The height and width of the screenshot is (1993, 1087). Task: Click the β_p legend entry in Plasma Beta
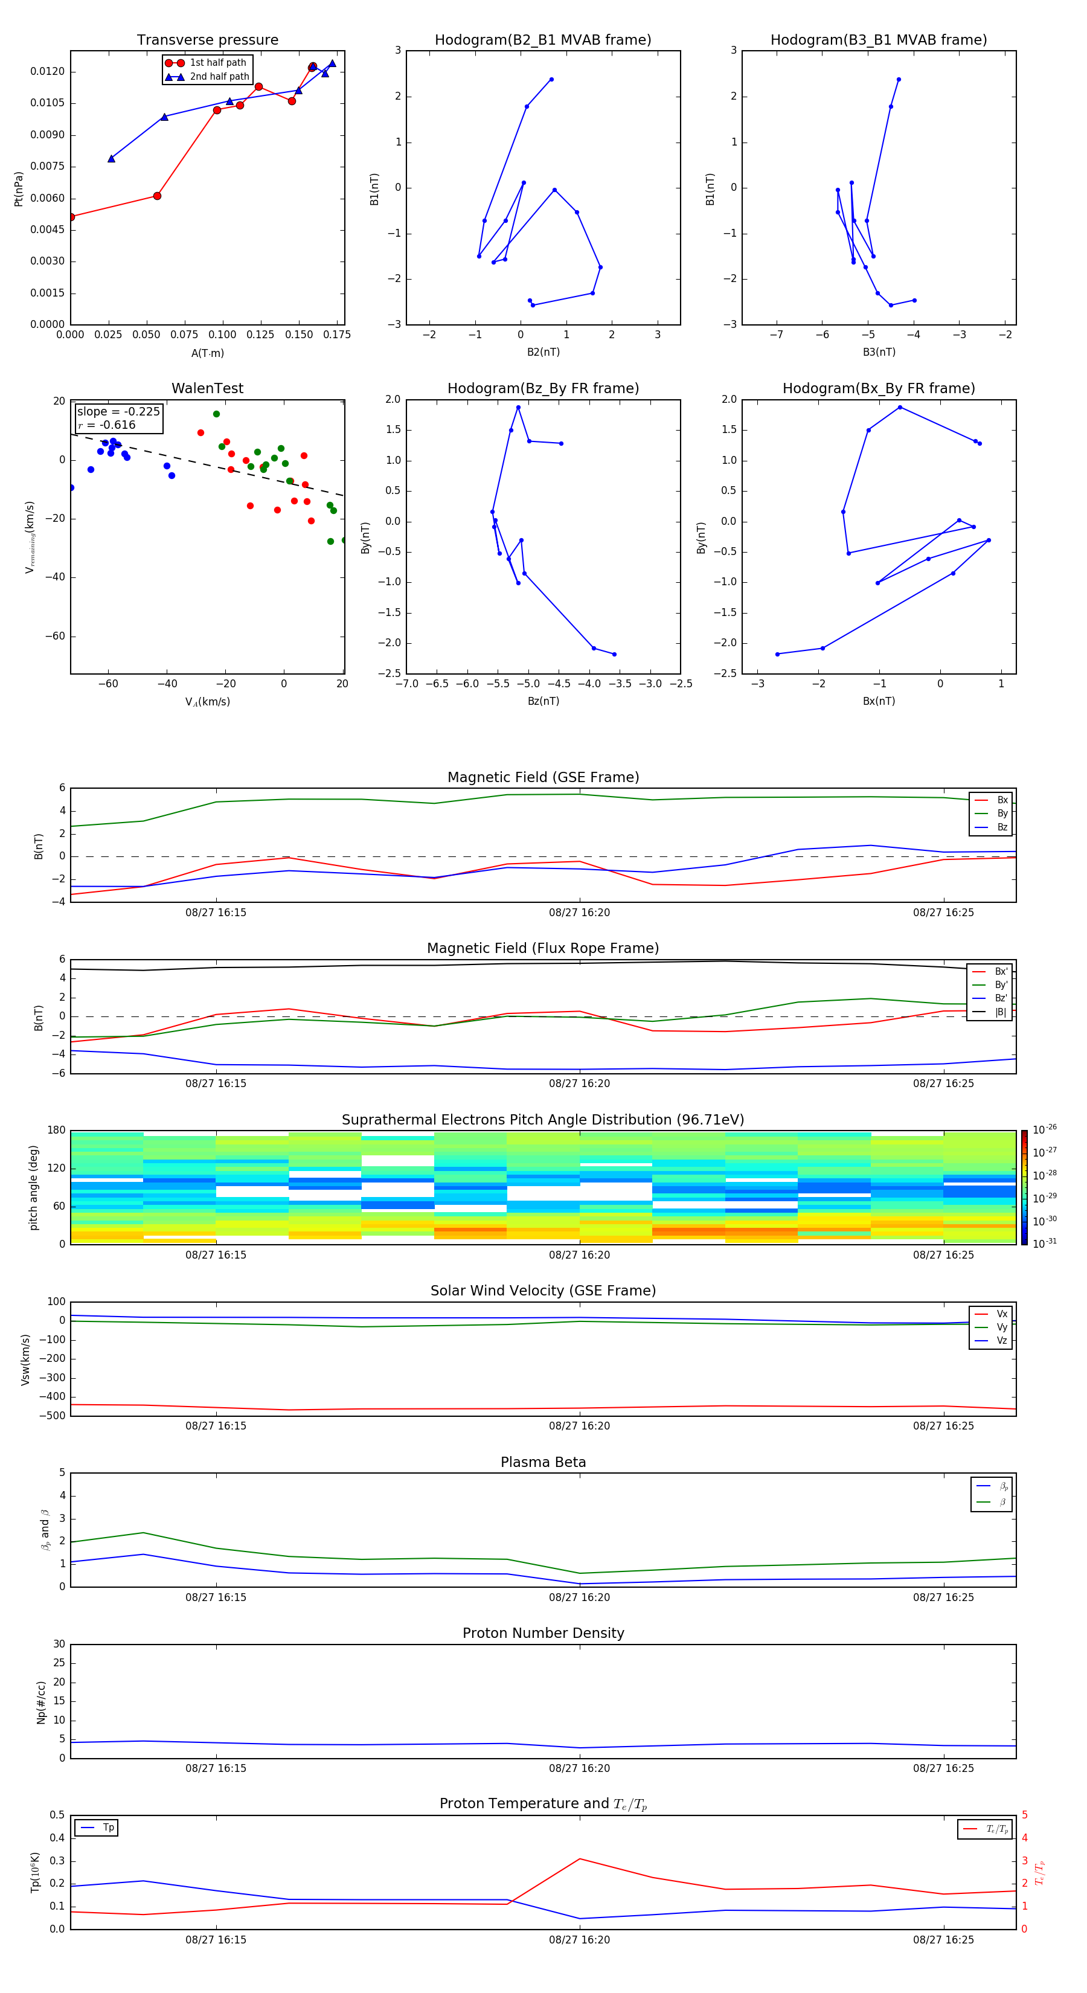(x=992, y=1486)
